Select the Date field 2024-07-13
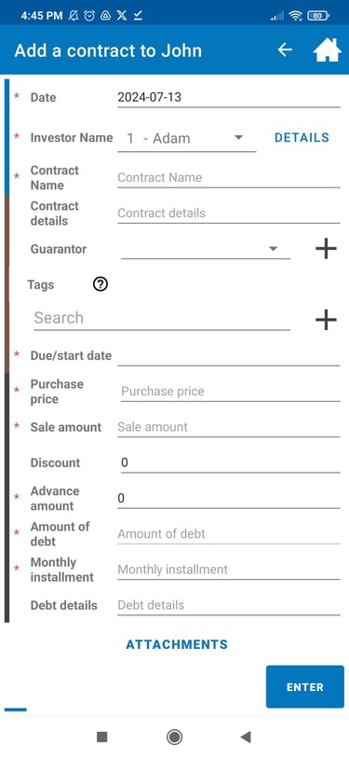 pos(229,98)
